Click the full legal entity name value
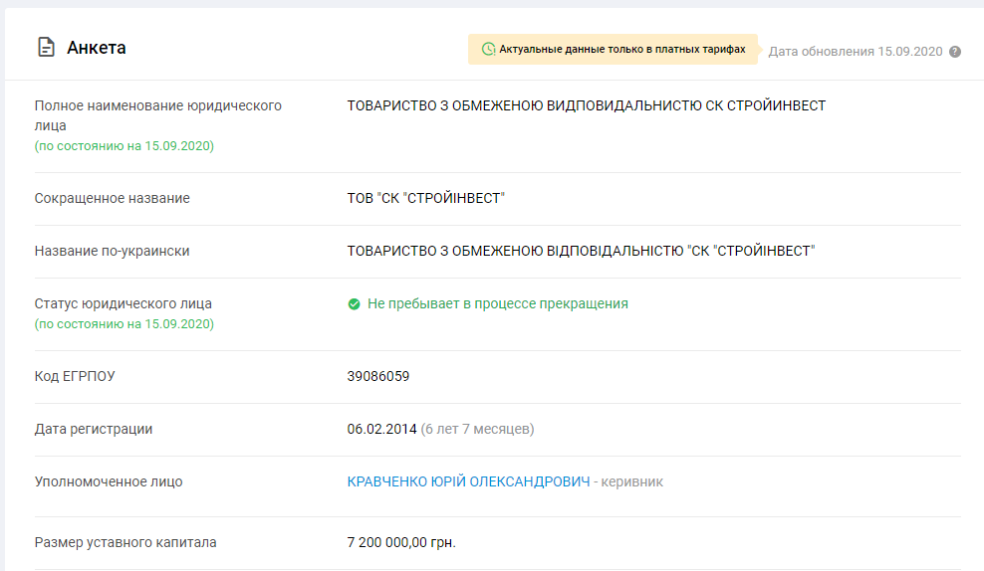The image size is (984, 571). tap(586, 105)
